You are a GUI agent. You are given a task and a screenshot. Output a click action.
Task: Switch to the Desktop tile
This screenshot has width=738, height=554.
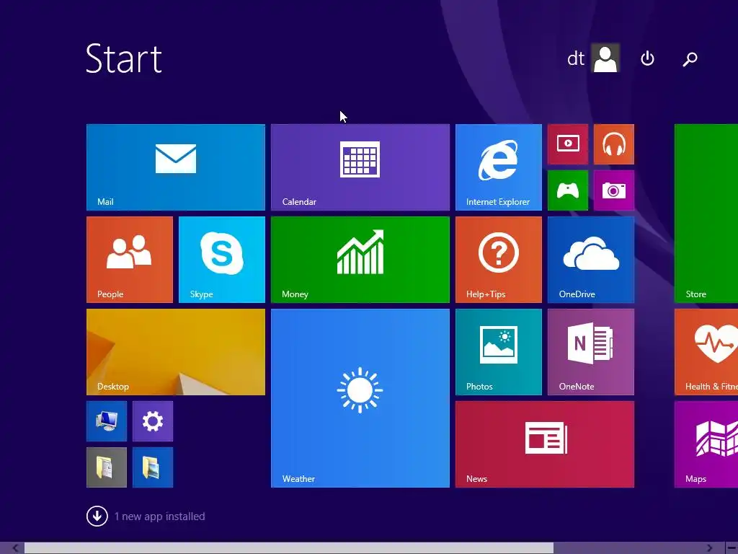[x=176, y=352]
